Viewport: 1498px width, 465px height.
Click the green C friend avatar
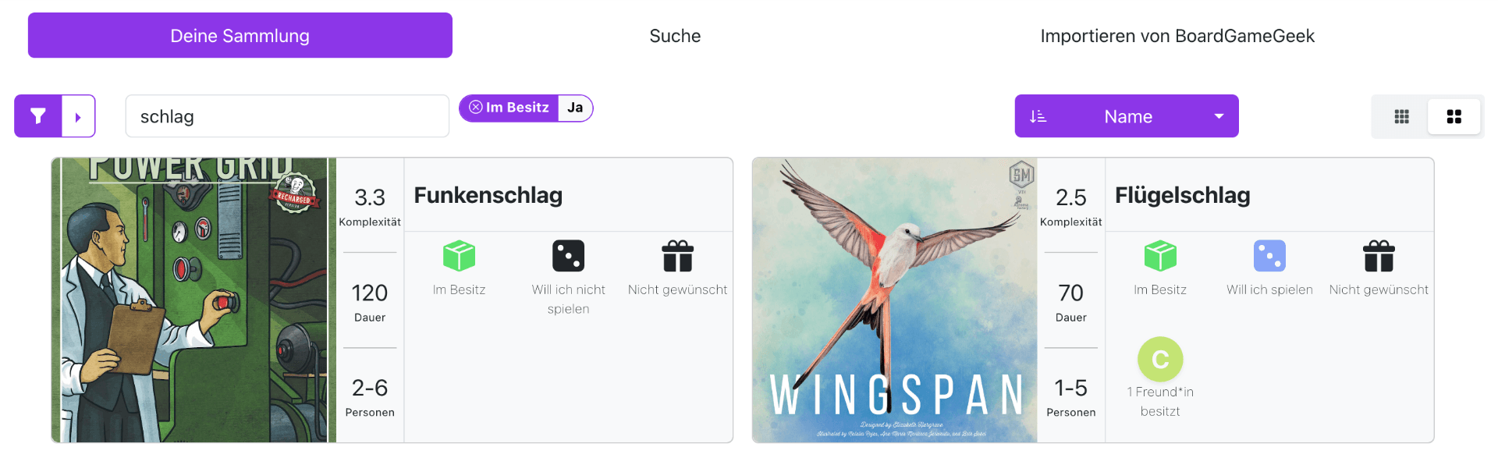point(1160,359)
